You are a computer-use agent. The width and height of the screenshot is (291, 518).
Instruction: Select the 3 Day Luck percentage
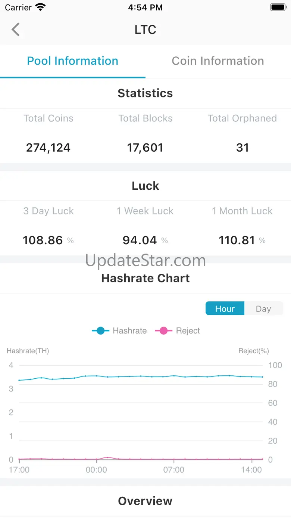43,240
